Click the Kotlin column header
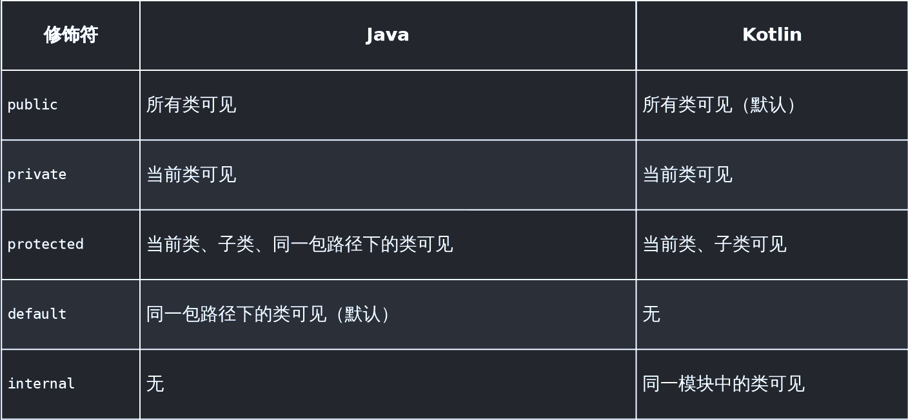The width and height of the screenshot is (908, 420). [x=772, y=35]
